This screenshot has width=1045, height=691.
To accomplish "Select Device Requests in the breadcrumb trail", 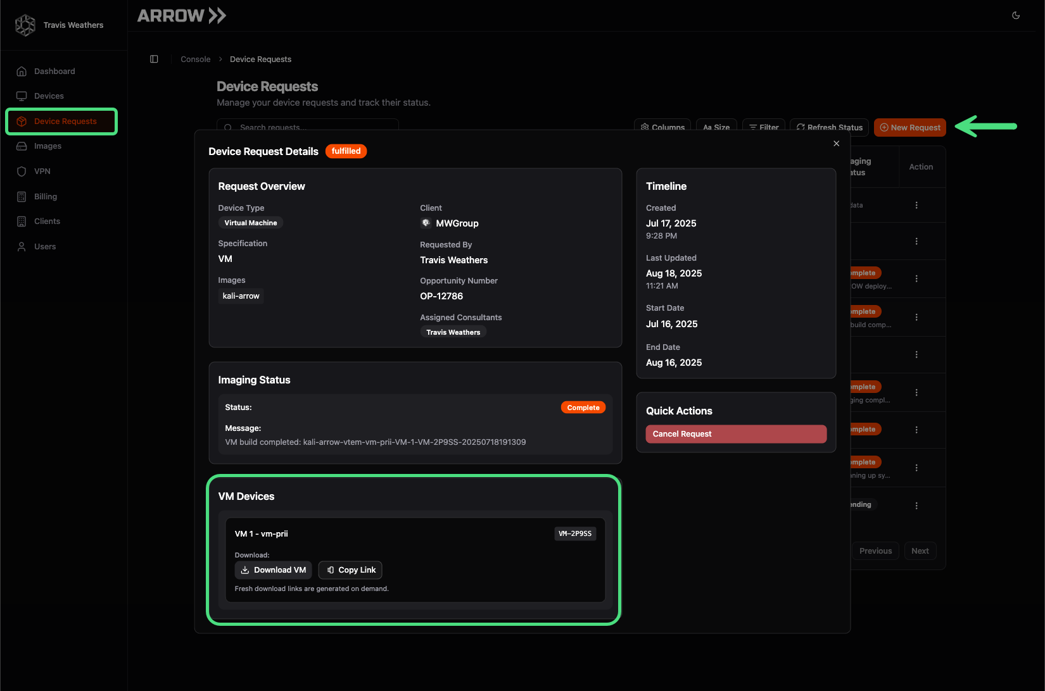I will tap(260, 59).
